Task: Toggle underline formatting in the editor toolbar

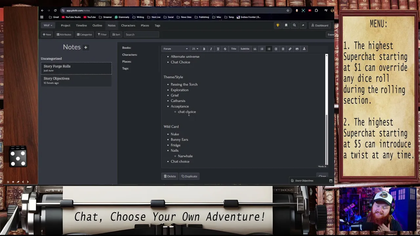Action: point(218,49)
